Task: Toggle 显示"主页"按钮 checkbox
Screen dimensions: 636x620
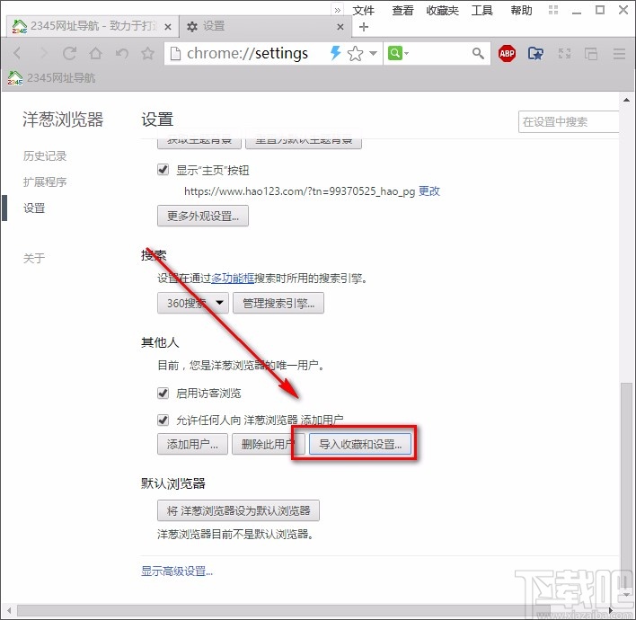Action: point(163,169)
